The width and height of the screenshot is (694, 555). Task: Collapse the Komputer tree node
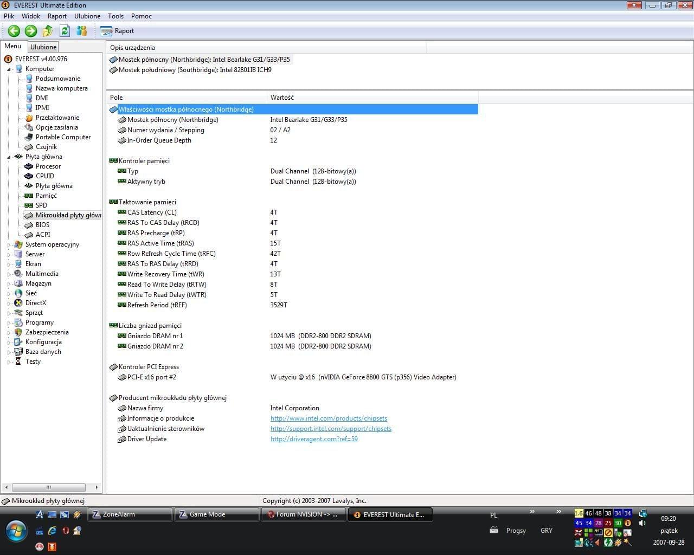9,69
